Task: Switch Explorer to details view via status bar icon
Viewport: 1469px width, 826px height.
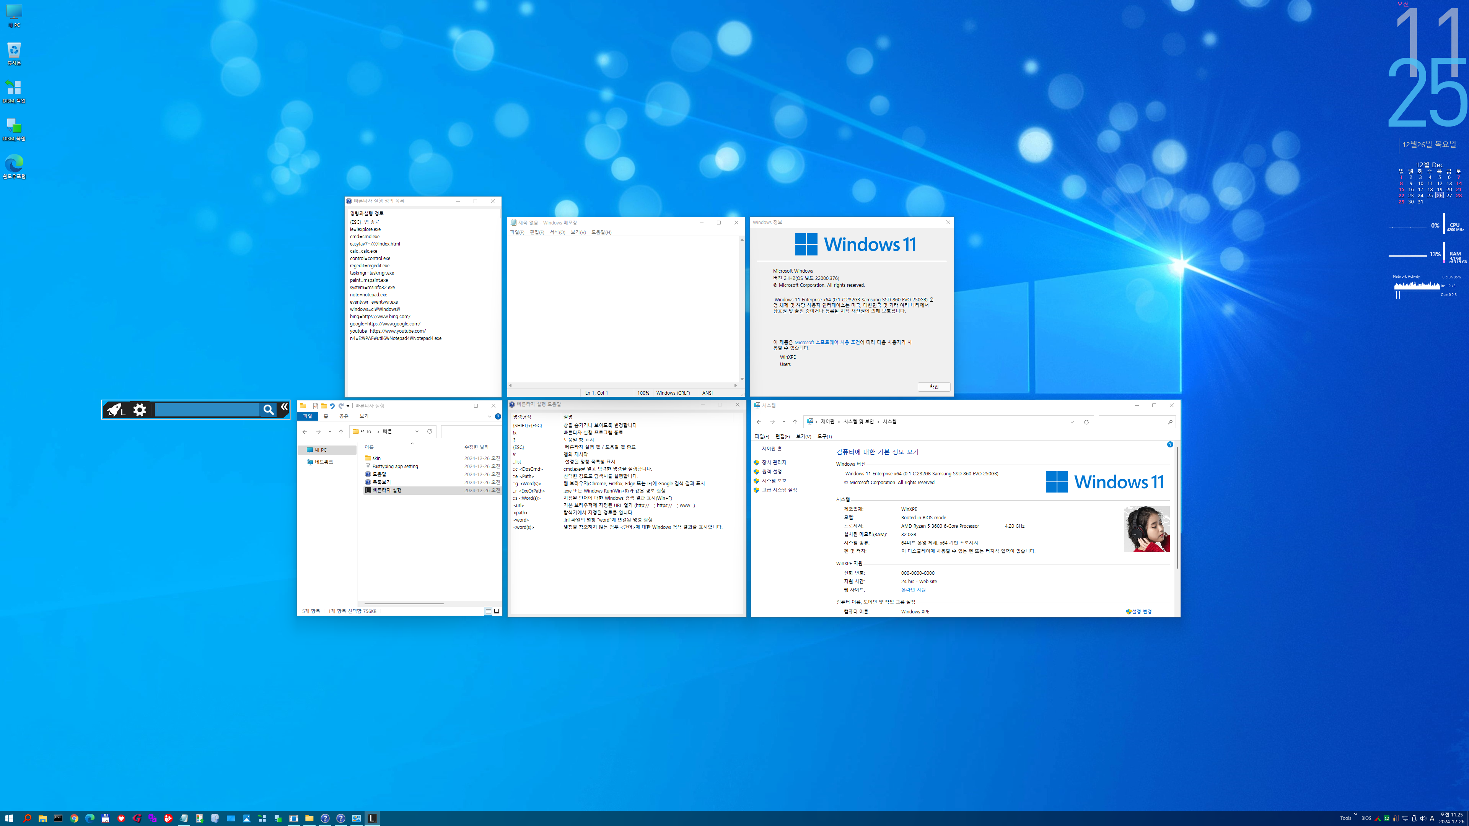Action: click(488, 611)
